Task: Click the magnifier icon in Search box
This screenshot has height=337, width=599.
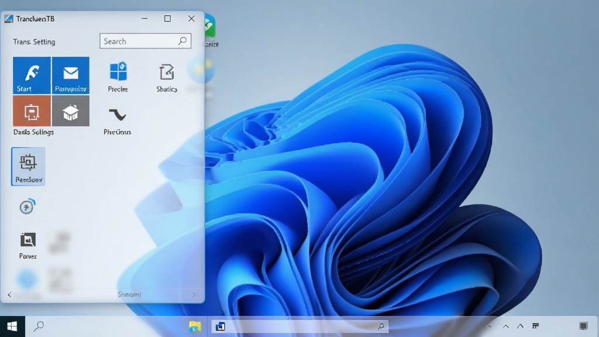Action: (183, 40)
